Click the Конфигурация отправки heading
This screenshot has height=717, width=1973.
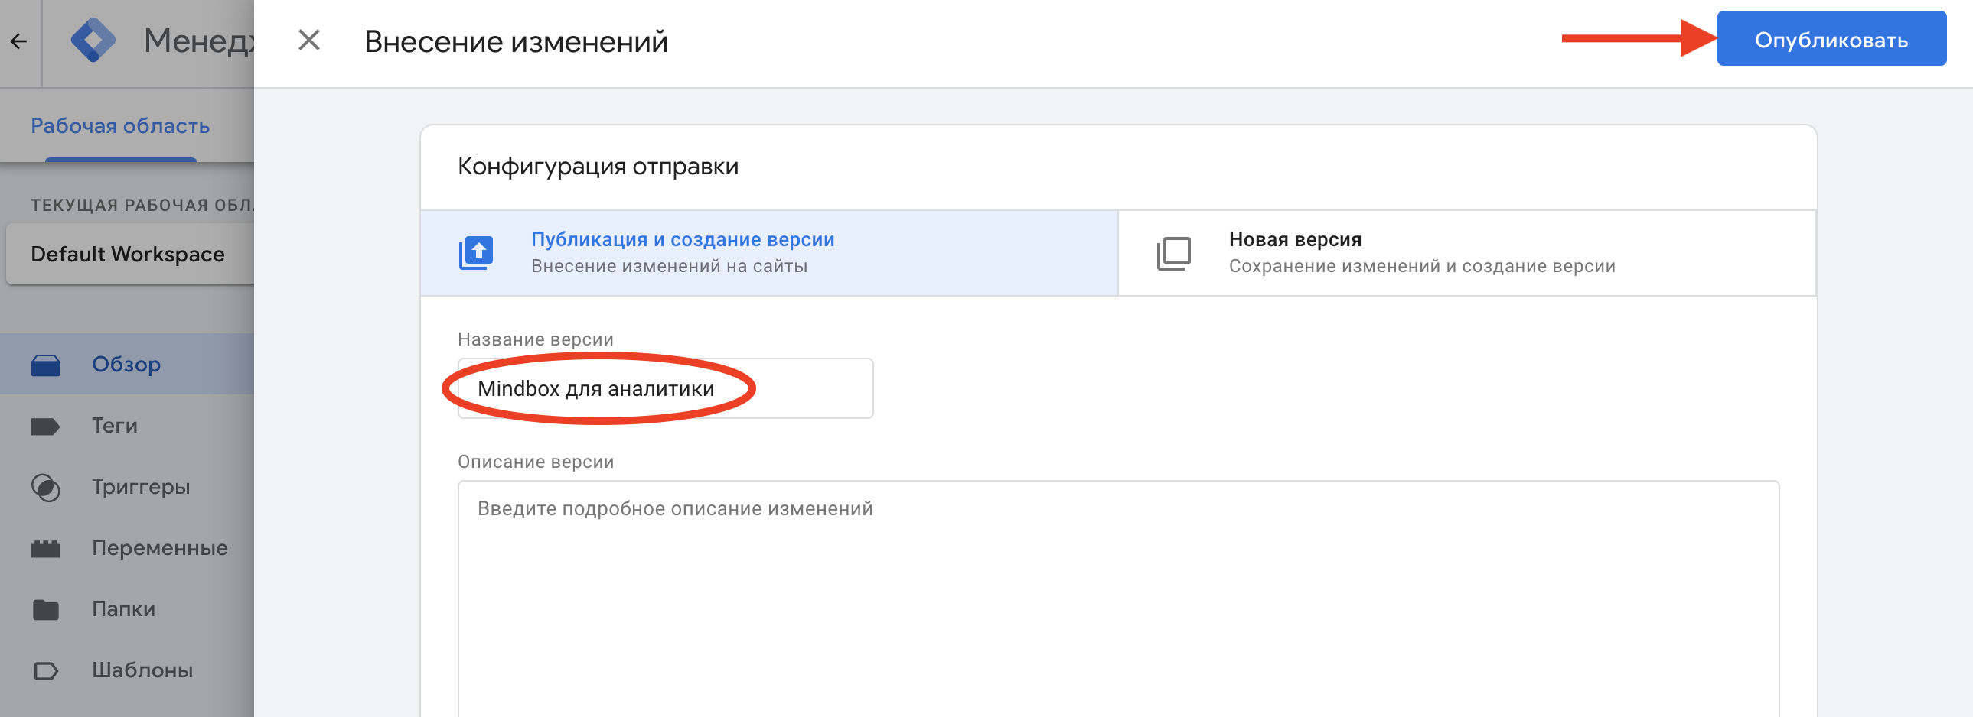598,166
